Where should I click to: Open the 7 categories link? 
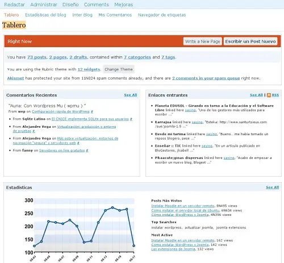137,57
